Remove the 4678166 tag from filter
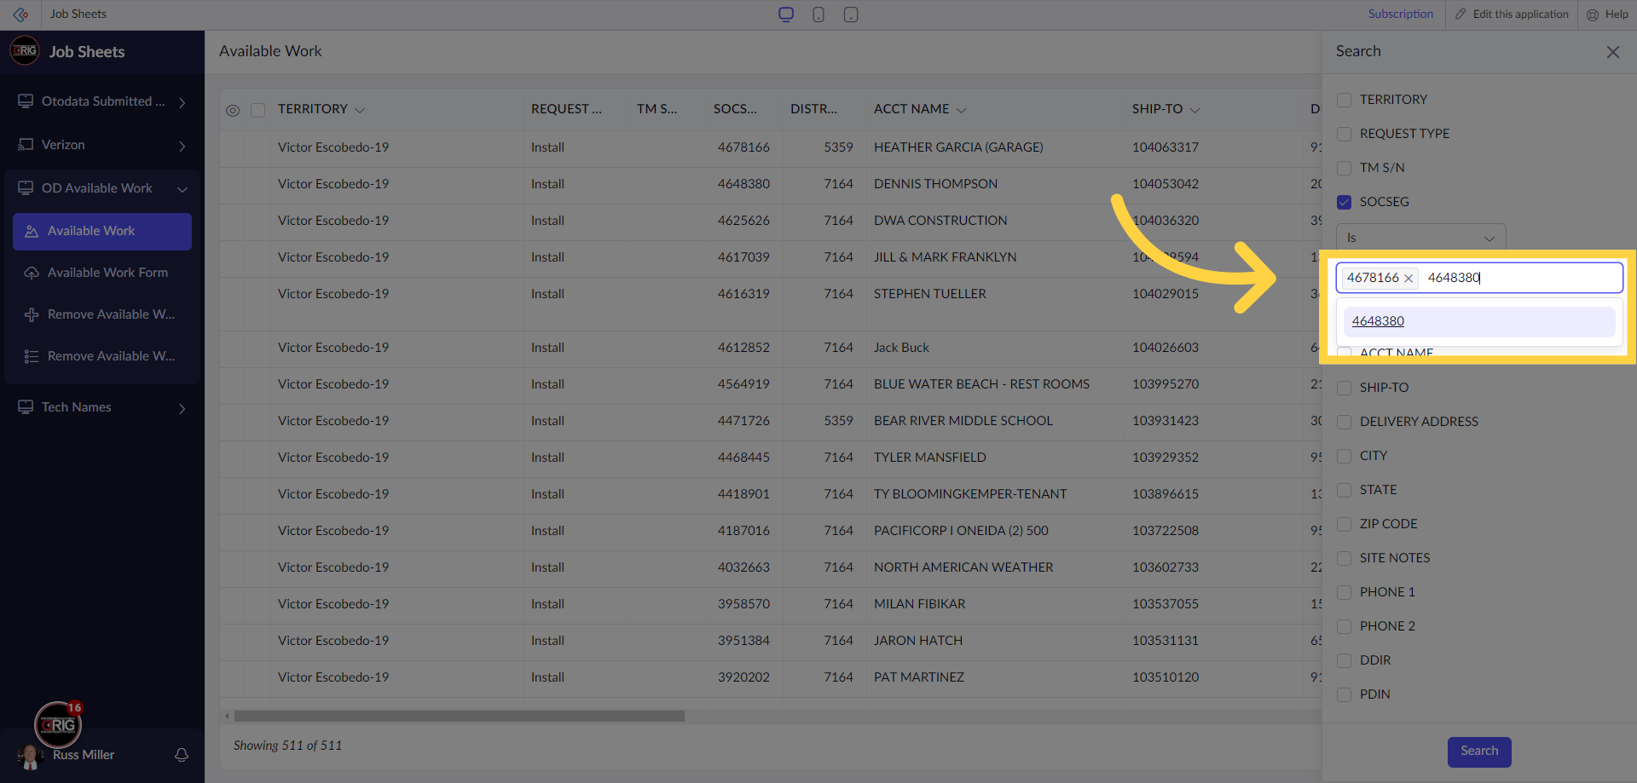Image resolution: width=1637 pixels, height=783 pixels. [x=1409, y=279]
